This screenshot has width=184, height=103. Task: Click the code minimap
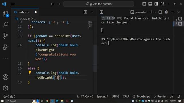[x=90, y=25]
